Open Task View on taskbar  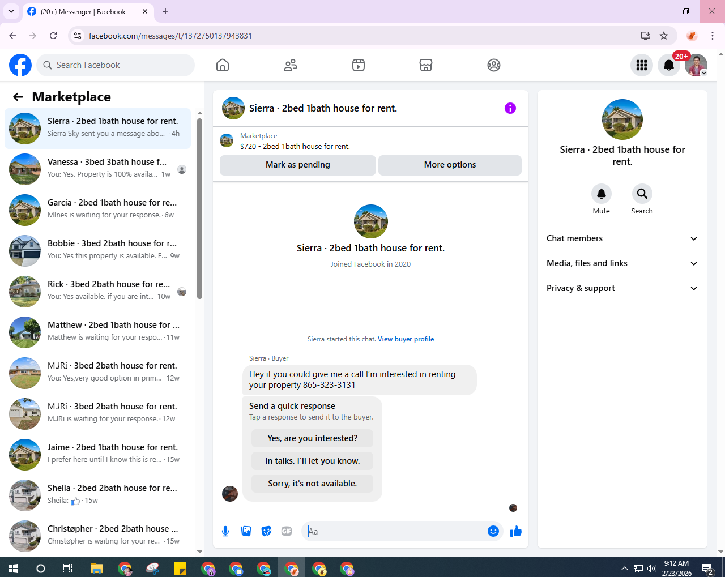pyautogui.click(x=68, y=569)
